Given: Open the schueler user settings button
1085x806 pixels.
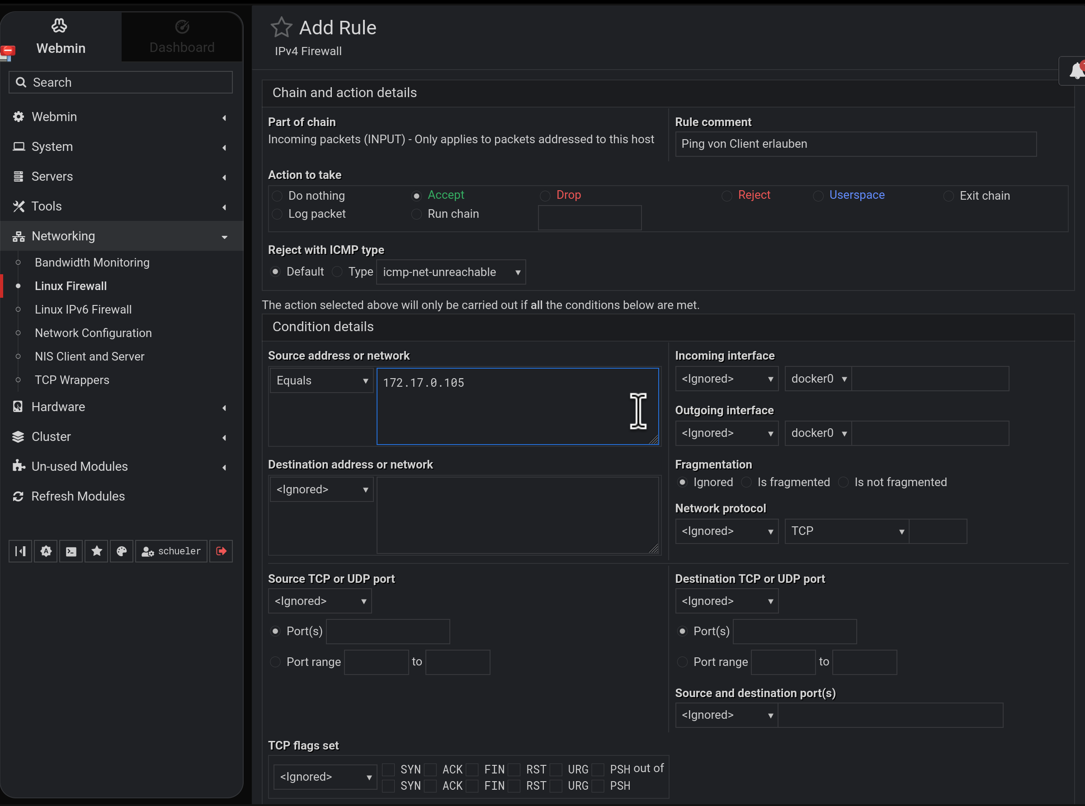Looking at the screenshot, I should point(171,551).
